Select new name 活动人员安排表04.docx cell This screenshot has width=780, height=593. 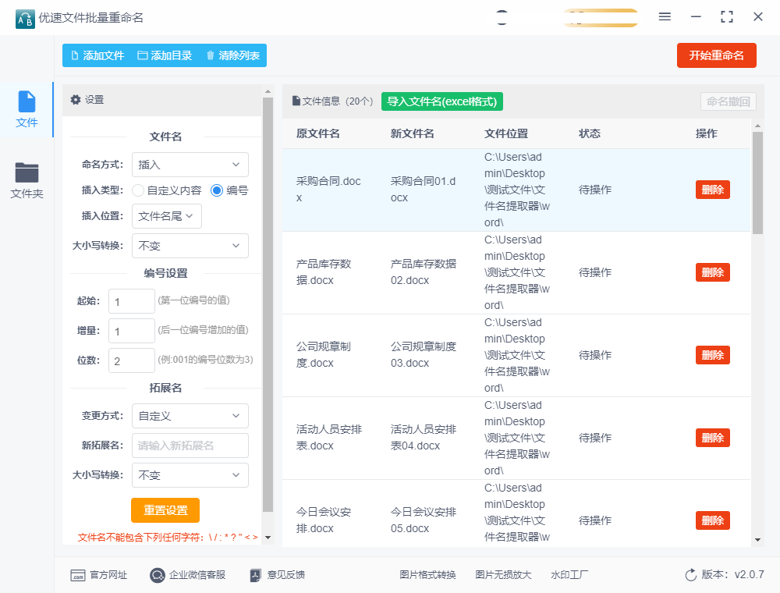pos(424,437)
